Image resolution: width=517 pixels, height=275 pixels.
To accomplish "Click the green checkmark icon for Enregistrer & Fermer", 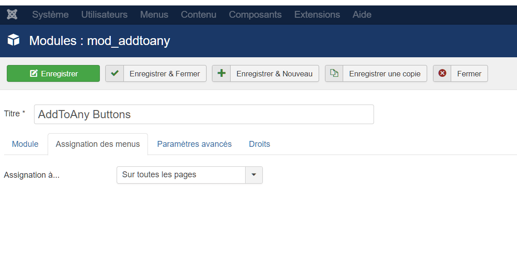I will [115, 73].
